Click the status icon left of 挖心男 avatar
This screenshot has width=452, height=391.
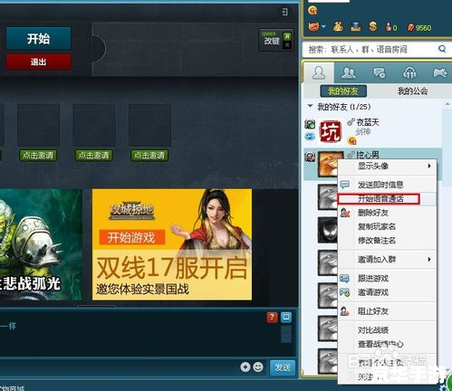coord(310,157)
